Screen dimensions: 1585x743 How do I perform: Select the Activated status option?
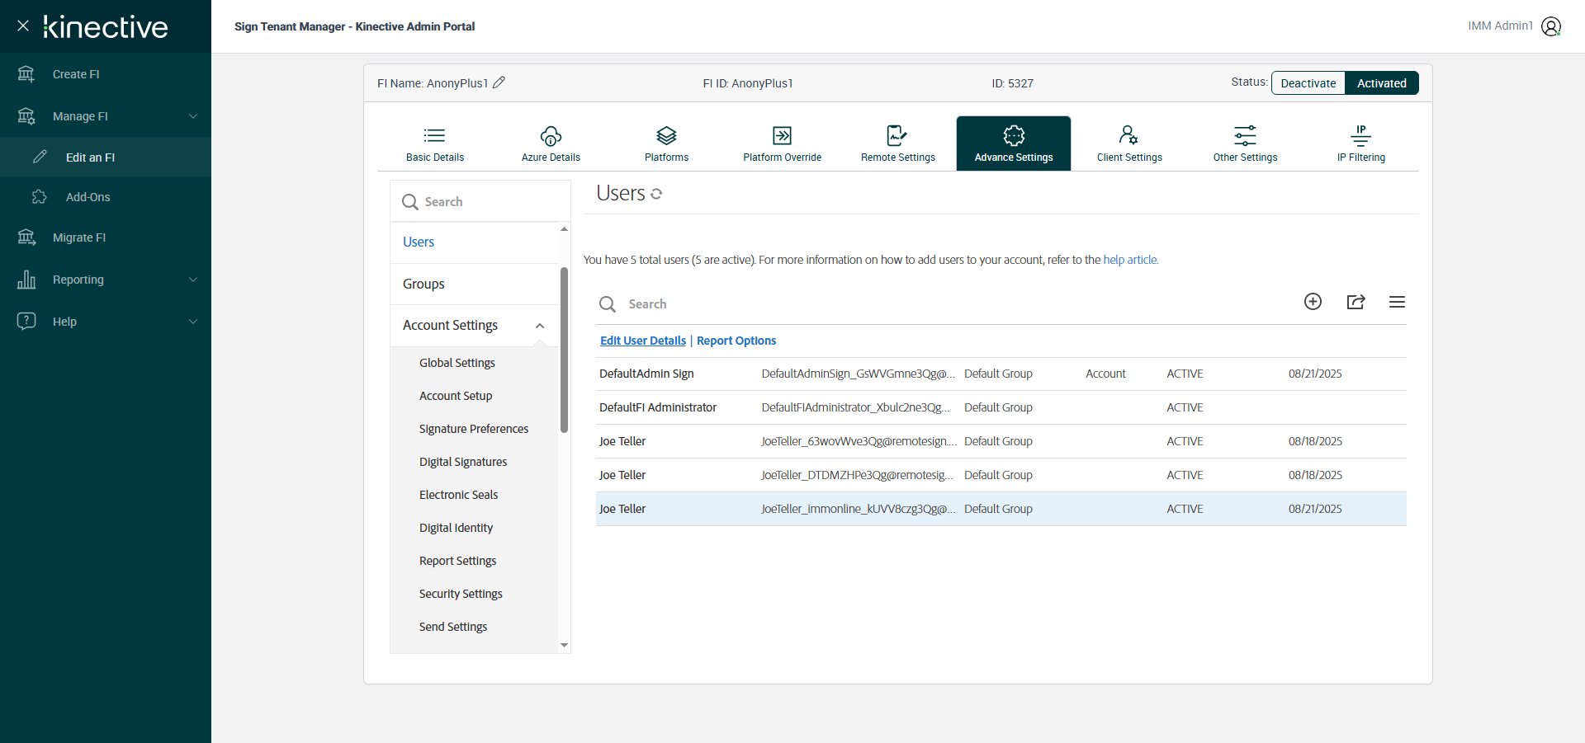1381,83
